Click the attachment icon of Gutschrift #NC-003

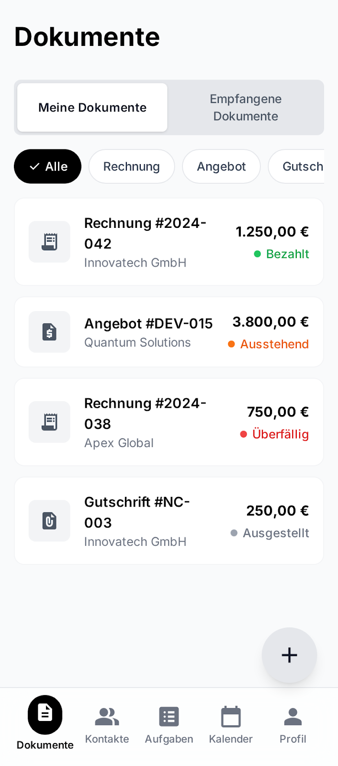(49, 521)
